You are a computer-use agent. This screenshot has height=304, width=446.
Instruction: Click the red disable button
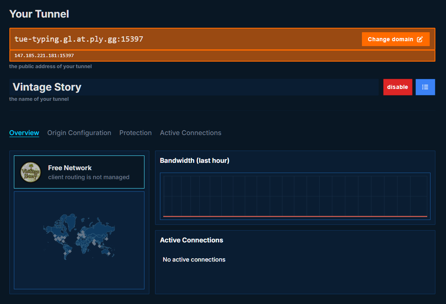point(397,87)
